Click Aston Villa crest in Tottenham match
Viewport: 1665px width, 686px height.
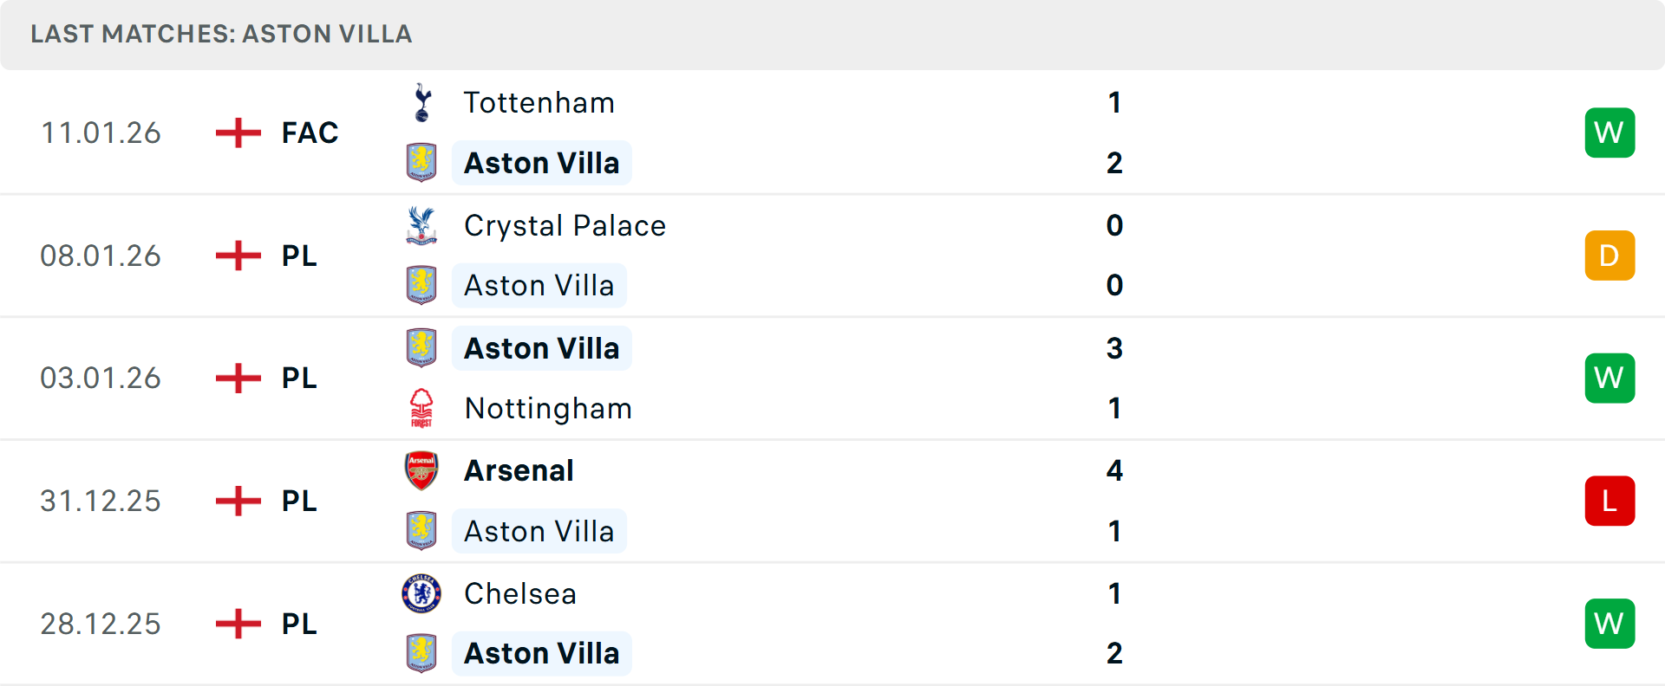click(421, 163)
